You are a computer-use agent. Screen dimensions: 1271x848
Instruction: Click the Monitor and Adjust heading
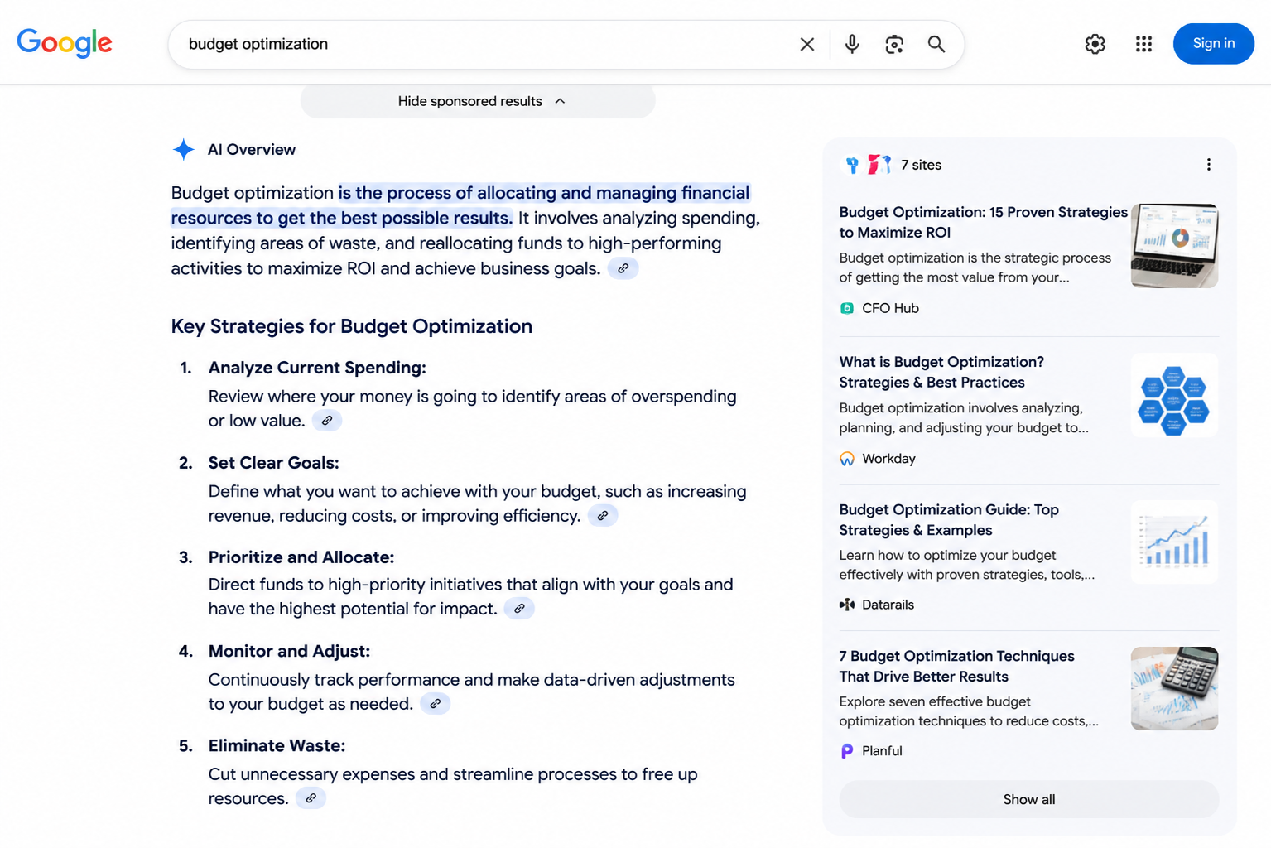pyautogui.click(x=289, y=651)
